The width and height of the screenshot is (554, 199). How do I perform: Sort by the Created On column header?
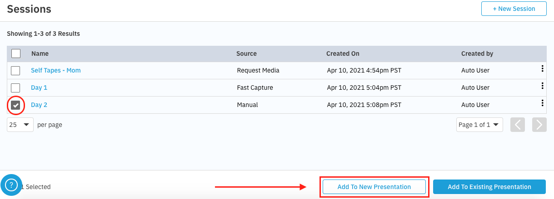[x=343, y=53]
